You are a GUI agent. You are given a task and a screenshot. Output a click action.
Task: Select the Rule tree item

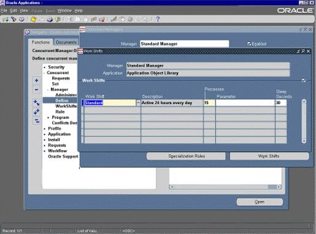coord(60,111)
